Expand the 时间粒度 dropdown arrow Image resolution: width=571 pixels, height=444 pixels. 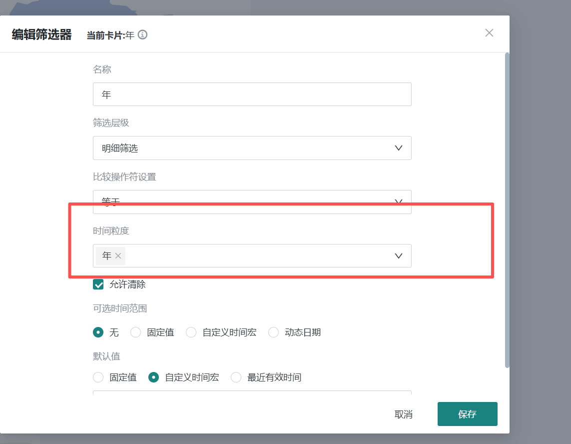[398, 256]
